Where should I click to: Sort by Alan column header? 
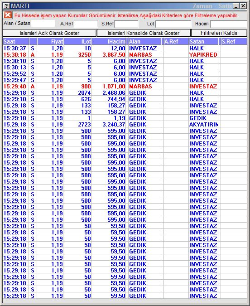point(145,41)
